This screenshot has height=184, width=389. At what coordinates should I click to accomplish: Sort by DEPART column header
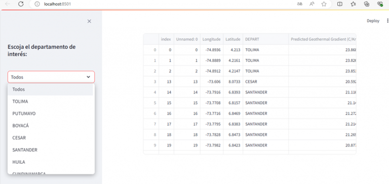click(266, 39)
